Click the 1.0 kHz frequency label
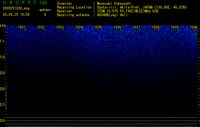Image resolution: width=200 pixels, height=127 pixels. coord(3,57)
